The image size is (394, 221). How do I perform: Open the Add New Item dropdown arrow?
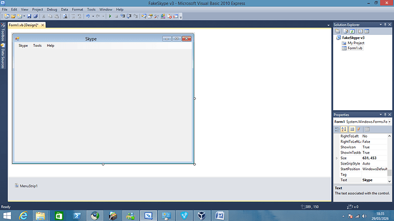pos(24,17)
